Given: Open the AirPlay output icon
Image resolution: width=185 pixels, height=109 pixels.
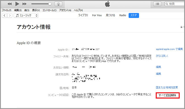Looking at the screenshot, I should click(59, 4).
